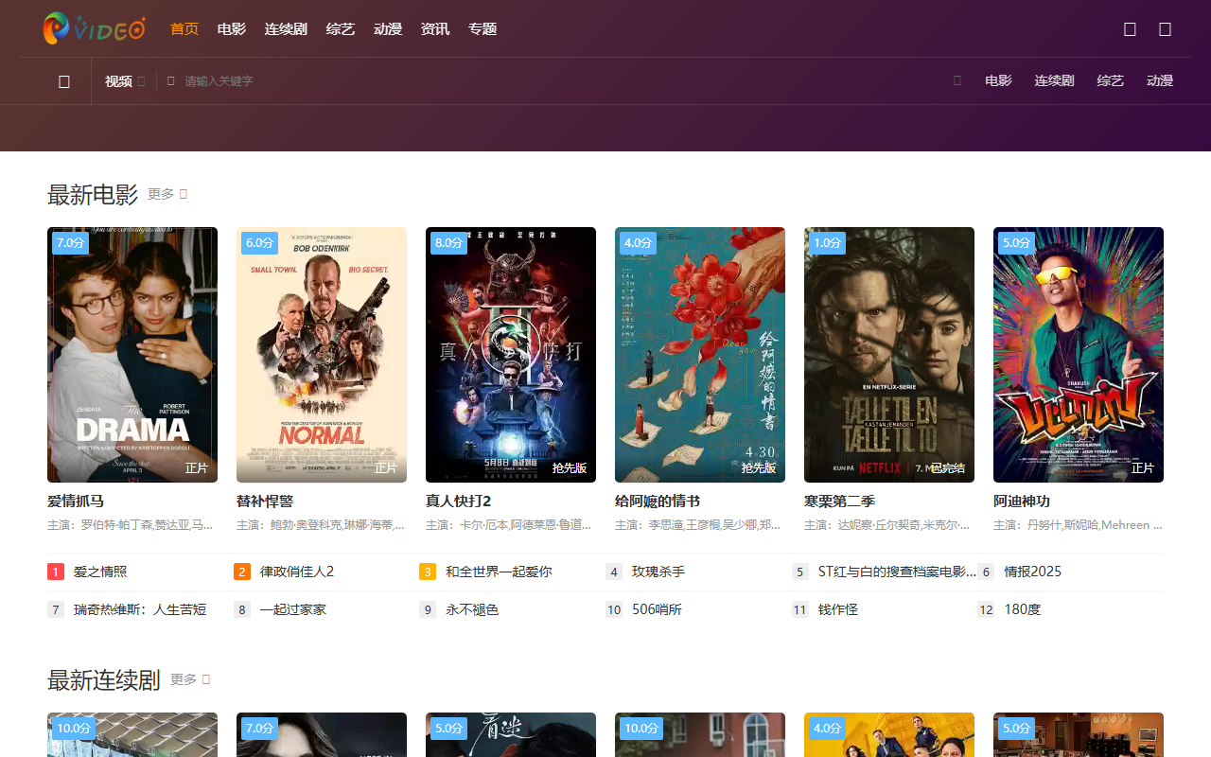Image resolution: width=1211 pixels, height=757 pixels.
Task: Open the 首页 nav tab
Action: [184, 29]
